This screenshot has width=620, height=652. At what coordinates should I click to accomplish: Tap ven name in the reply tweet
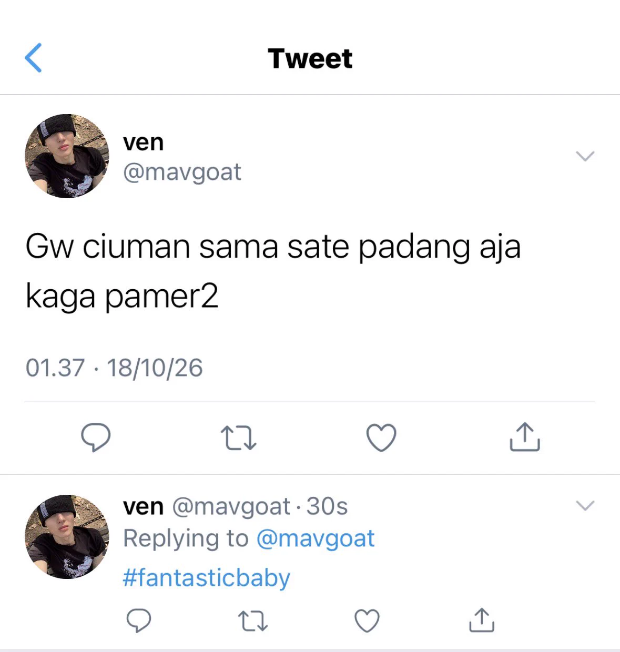tap(143, 507)
